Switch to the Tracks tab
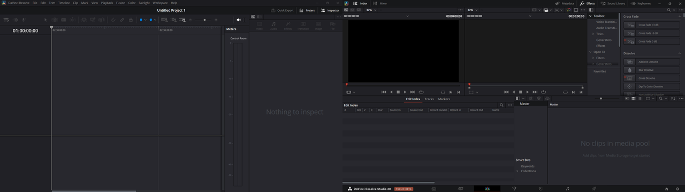Viewport: 685px width, 192px height. [429, 99]
